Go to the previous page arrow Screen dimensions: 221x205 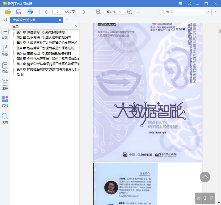click(x=47, y=12)
